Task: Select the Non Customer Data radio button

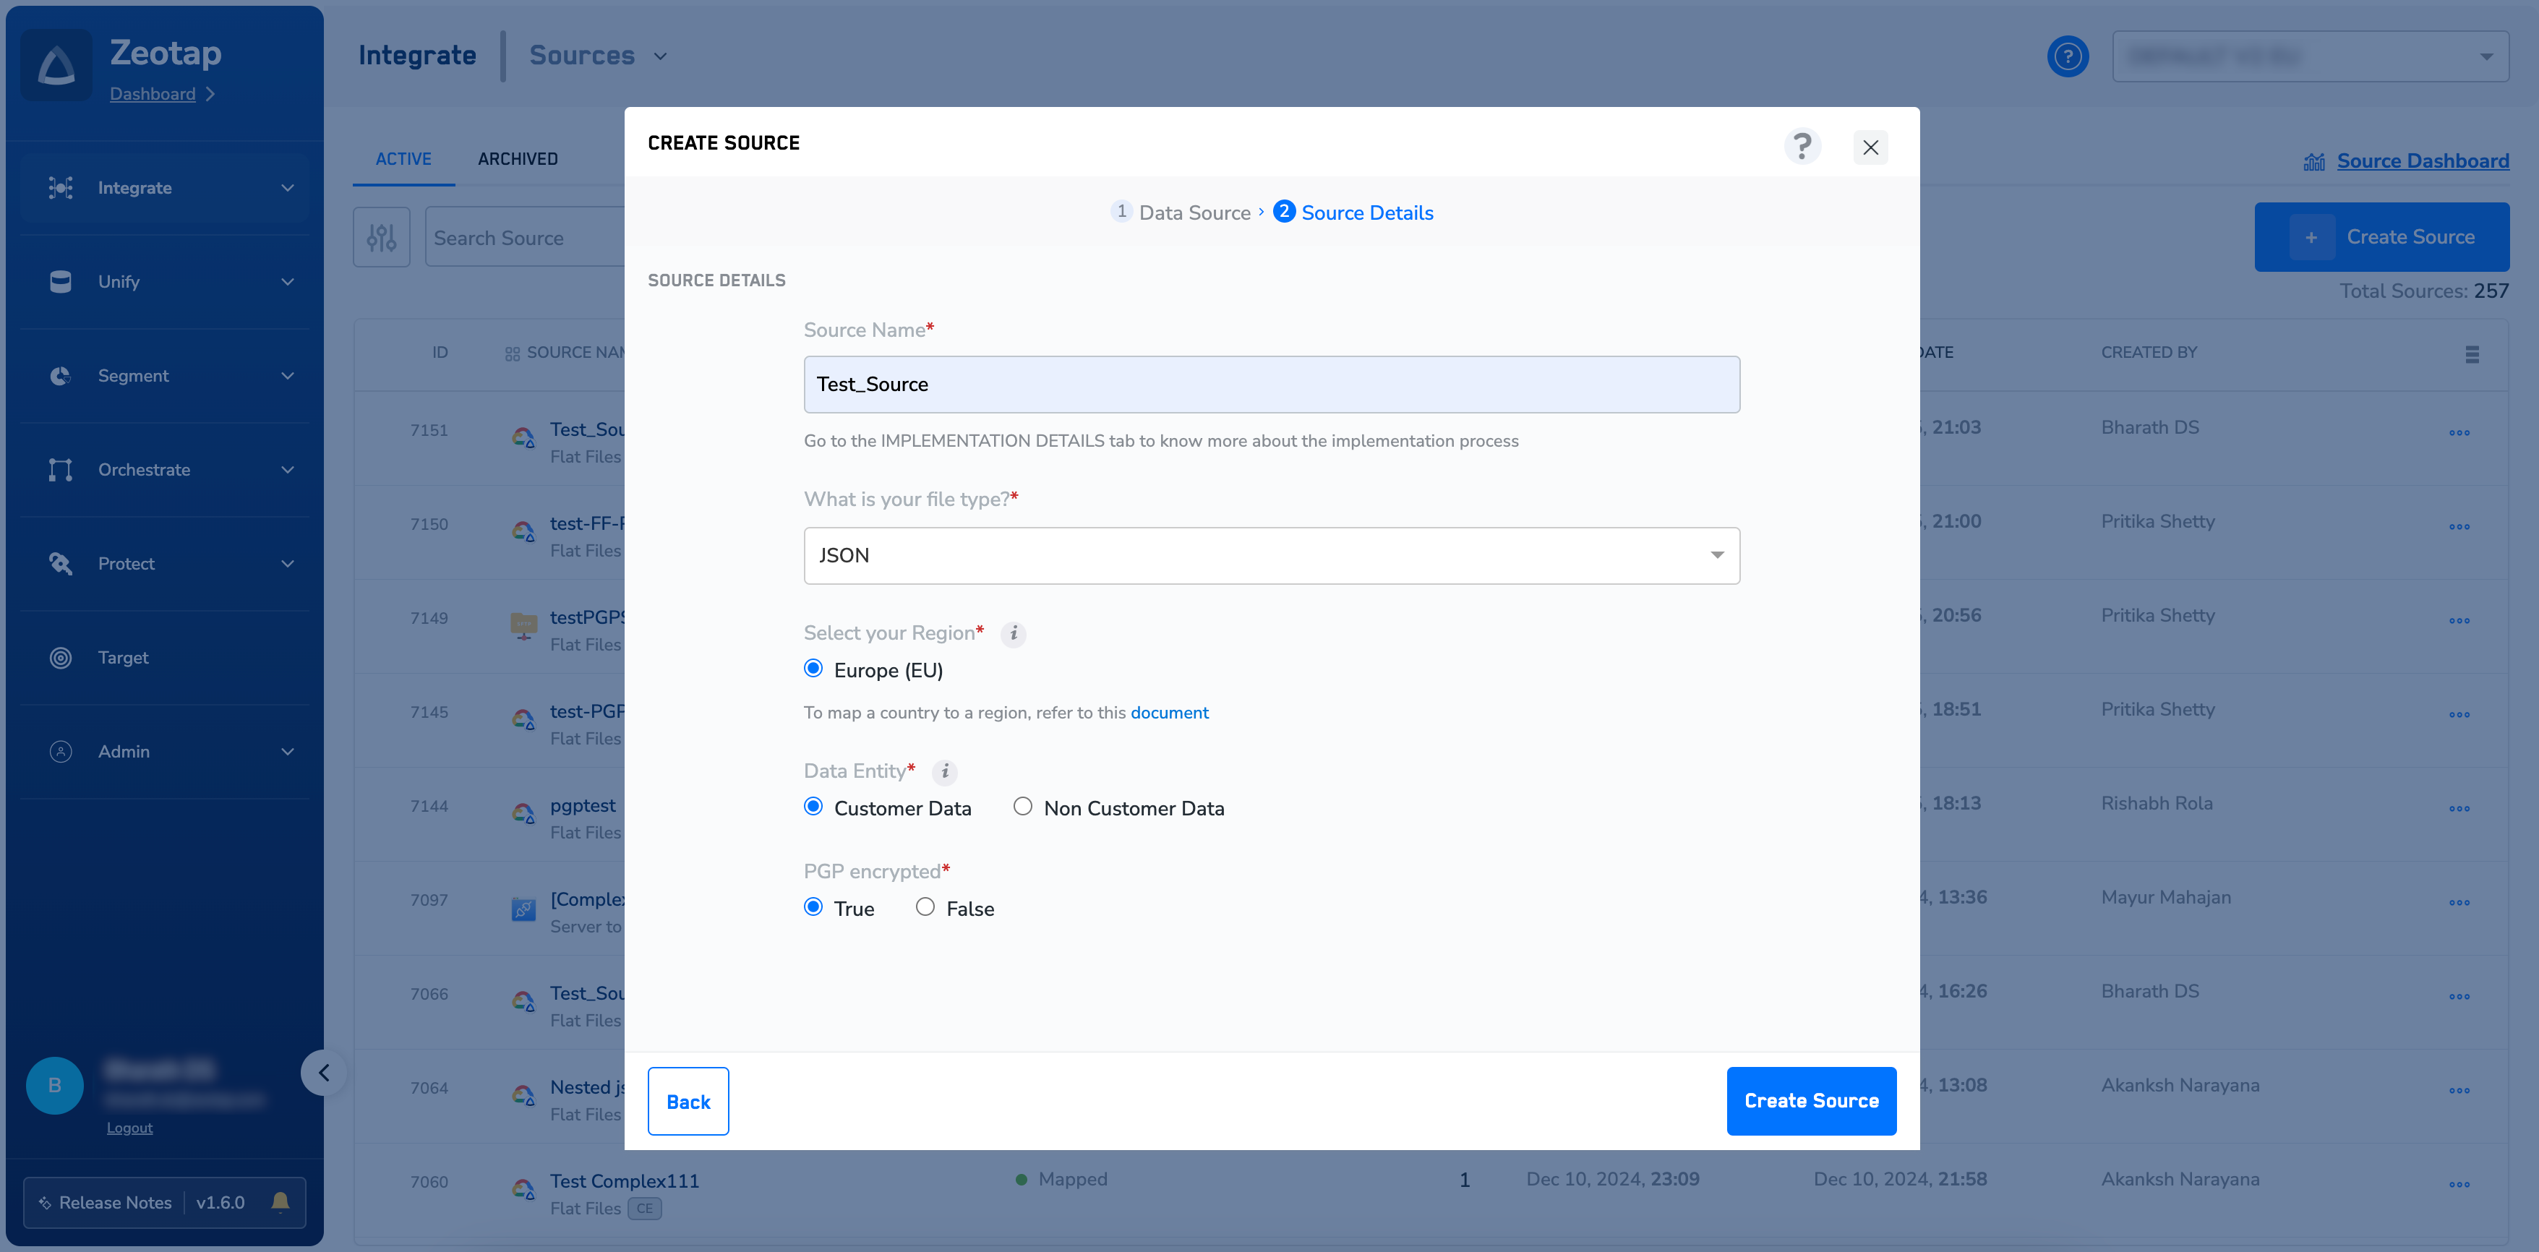Action: (x=1023, y=807)
